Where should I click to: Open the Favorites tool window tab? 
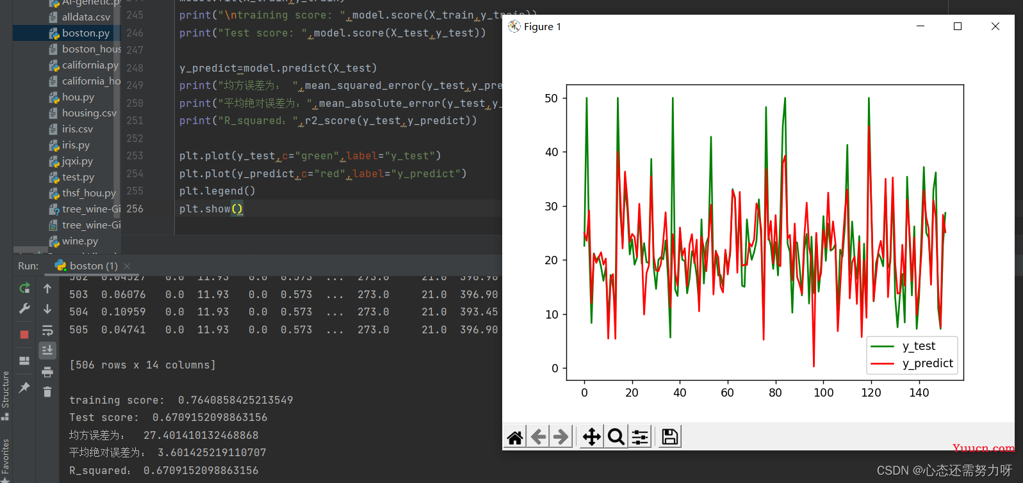click(x=5, y=459)
